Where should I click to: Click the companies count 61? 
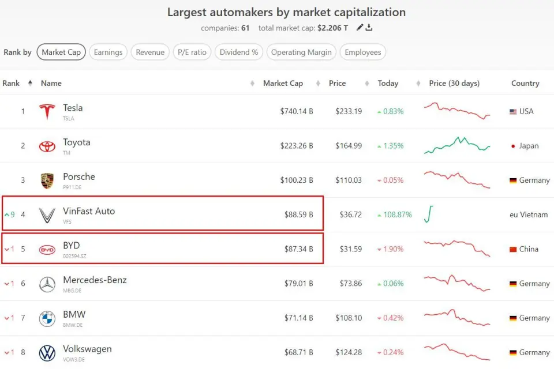click(245, 28)
